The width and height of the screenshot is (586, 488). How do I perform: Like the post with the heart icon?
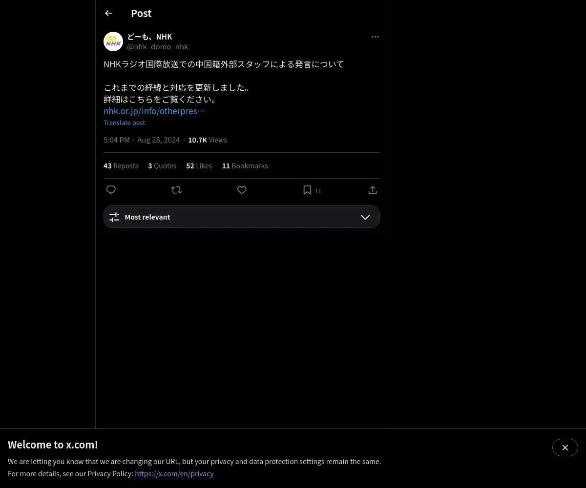242,190
